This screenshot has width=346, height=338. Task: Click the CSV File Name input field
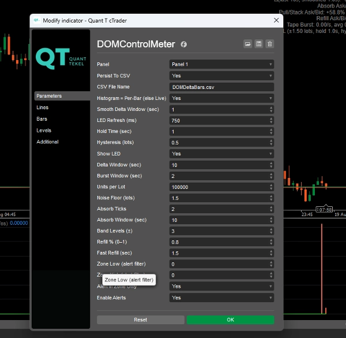[221, 87]
